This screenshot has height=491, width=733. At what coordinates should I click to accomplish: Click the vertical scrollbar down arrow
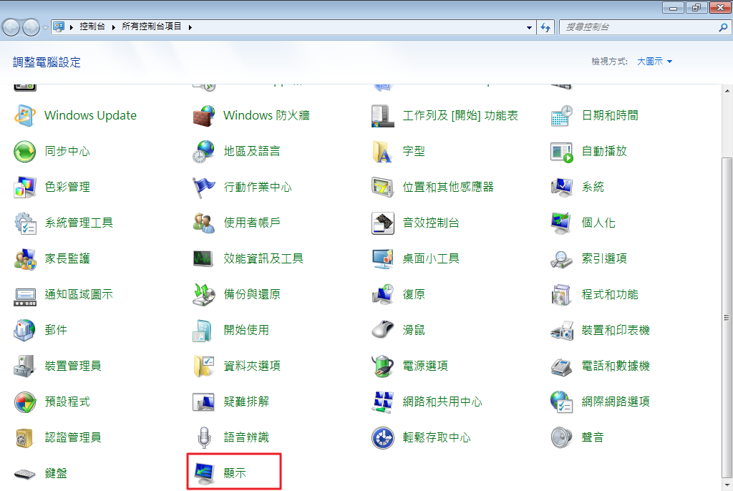pyautogui.click(x=727, y=485)
